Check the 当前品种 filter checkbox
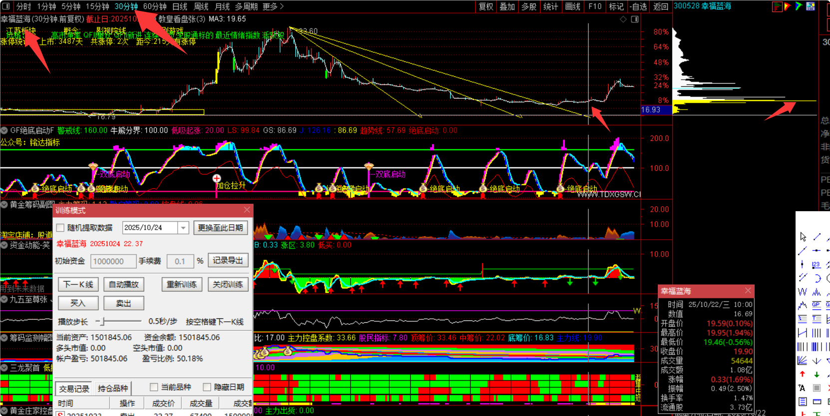The image size is (830, 416). [154, 387]
